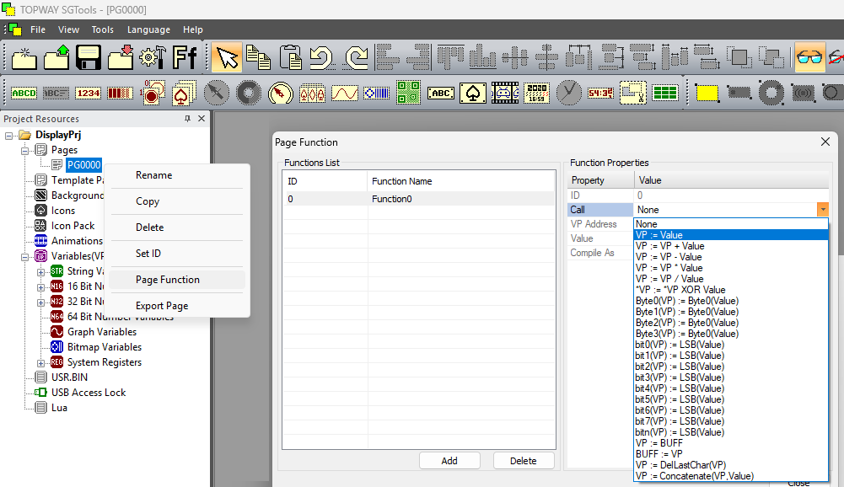The image size is (844, 487).
Task: Select the analog clock element tool
Action: tap(569, 93)
